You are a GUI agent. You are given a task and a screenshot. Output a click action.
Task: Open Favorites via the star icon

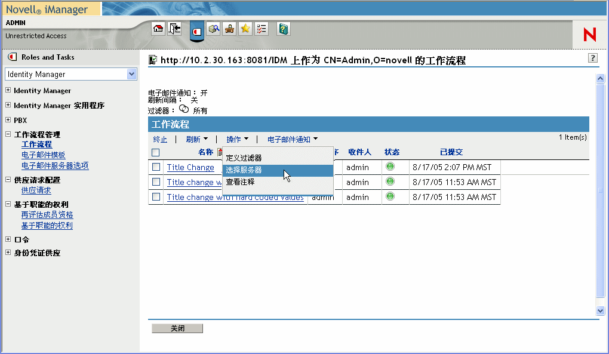[x=245, y=28]
